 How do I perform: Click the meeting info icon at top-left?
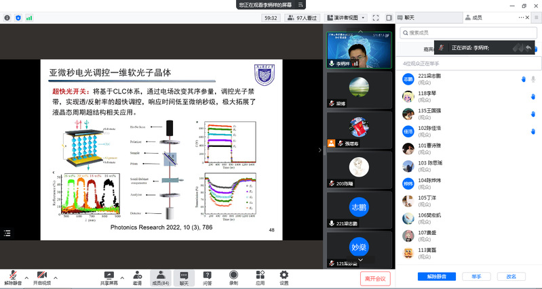click(7, 18)
